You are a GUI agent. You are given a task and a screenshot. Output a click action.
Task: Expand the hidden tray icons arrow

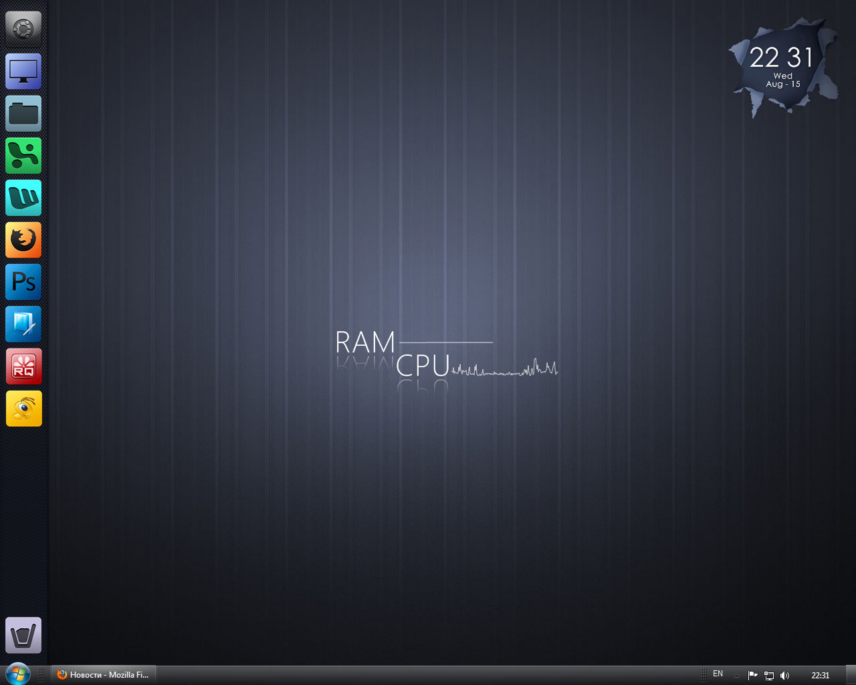tap(736, 676)
